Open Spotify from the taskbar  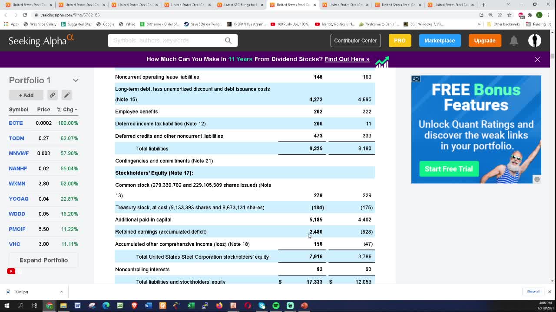point(276,305)
